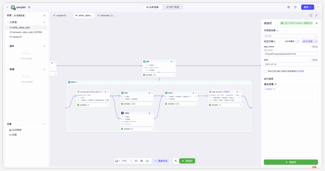Open the 57% zoom level dropdown

coord(127,161)
